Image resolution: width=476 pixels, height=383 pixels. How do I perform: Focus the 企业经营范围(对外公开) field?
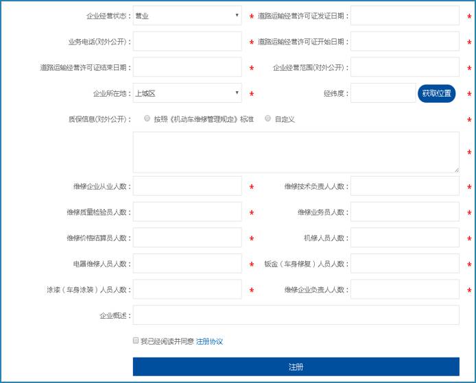point(405,67)
